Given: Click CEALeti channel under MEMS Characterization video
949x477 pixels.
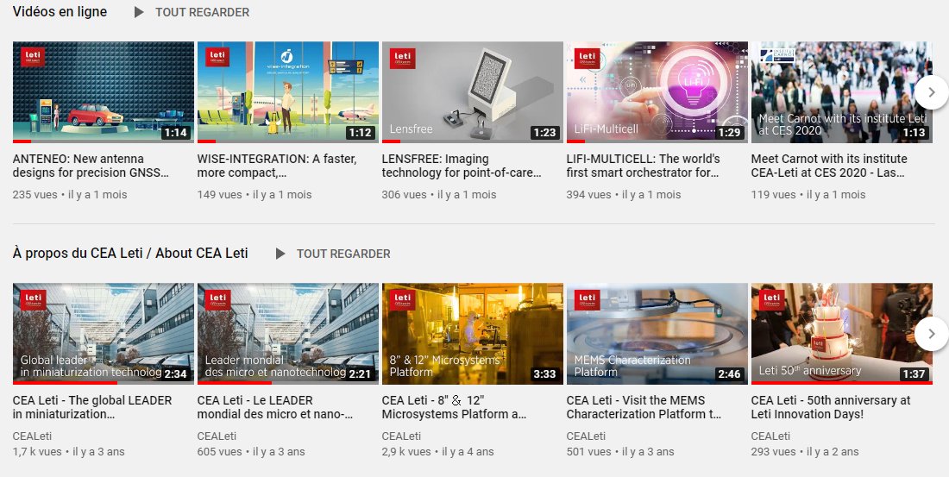Looking at the screenshot, I should point(586,436).
